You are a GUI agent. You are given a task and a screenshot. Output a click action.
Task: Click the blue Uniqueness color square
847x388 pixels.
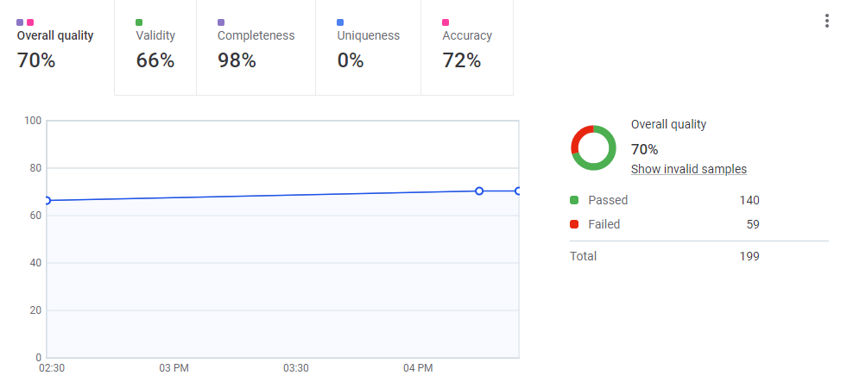tap(341, 22)
